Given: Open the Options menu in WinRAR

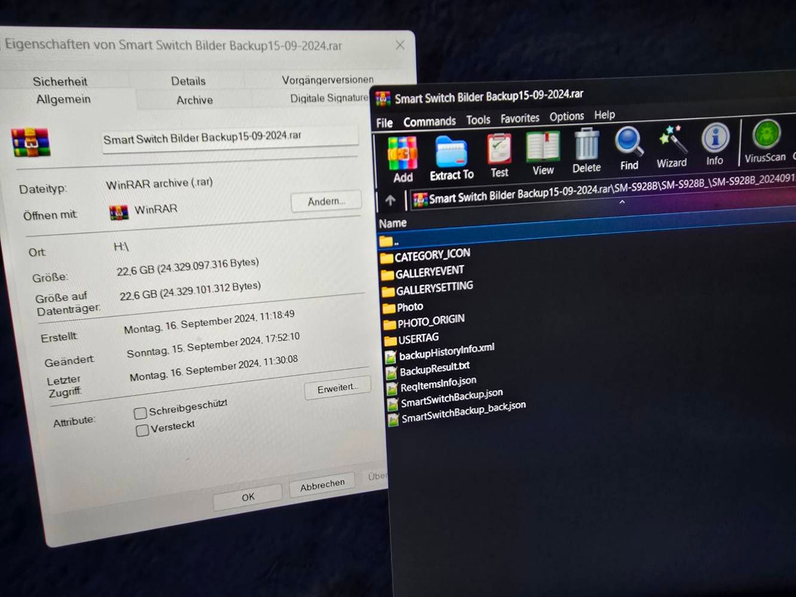Looking at the screenshot, I should click(566, 116).
